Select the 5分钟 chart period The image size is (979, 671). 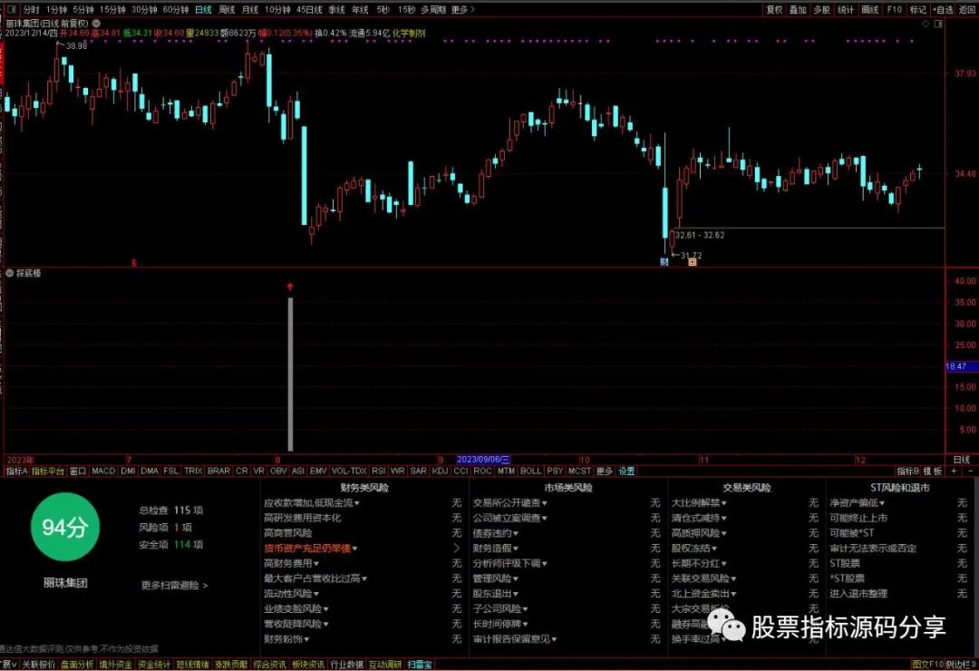(83, 9)
